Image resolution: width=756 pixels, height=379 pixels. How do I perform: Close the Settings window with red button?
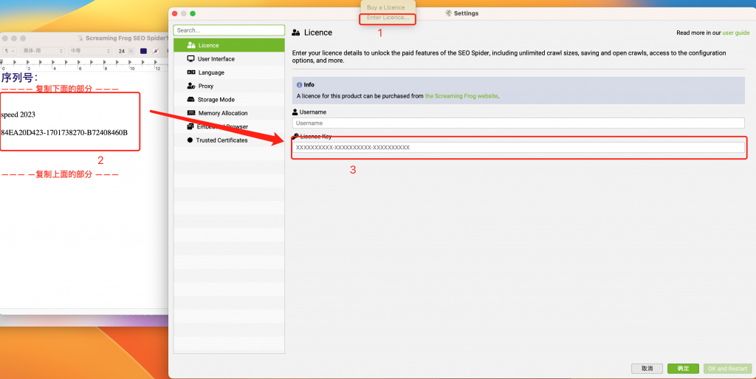click(175, 13)
